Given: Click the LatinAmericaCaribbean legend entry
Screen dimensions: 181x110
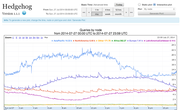Looking at the screenshot, I should (x=159, y=41).
